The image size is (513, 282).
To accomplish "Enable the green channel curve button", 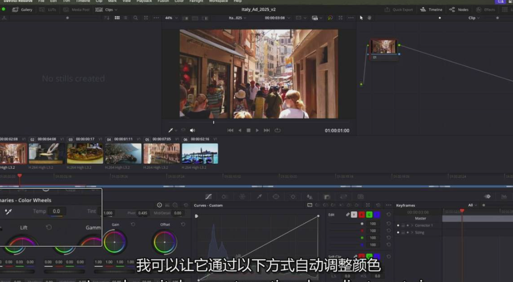I will 369,215.
